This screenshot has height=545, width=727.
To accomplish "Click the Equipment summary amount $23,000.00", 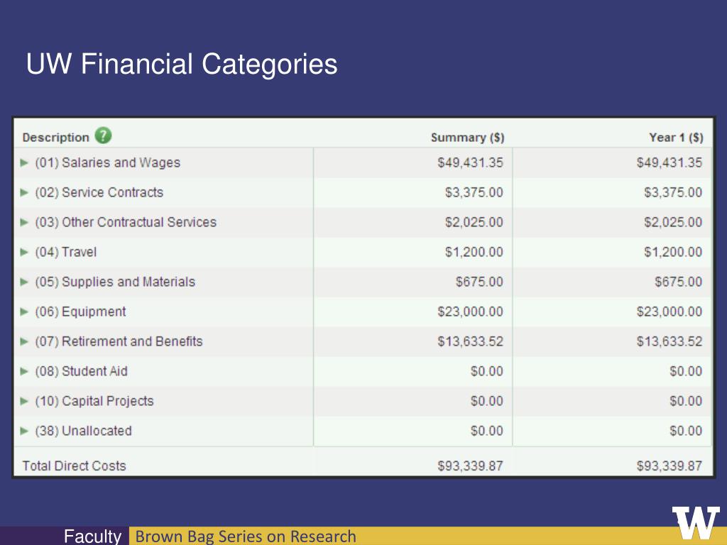I will coord(470,312).
